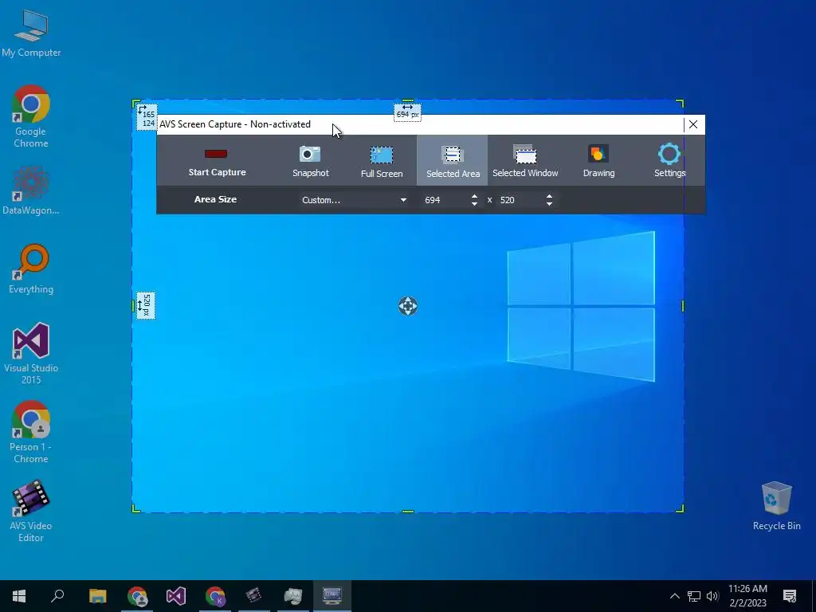This screenshot has height=612, width=816.
Task: Open the volume speaker tray icon
Action: click(712, 596)
